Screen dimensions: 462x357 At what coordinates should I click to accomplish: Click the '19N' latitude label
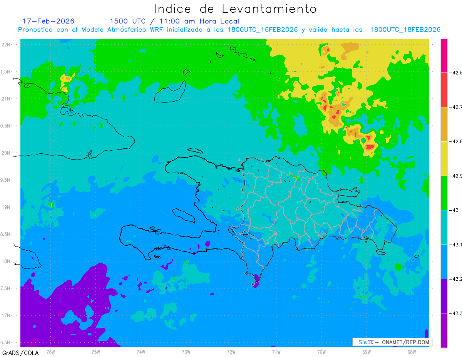(6, 207)
